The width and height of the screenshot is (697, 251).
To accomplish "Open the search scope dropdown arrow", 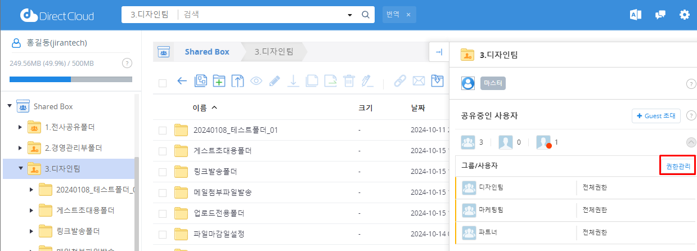I will pos(350,15).
